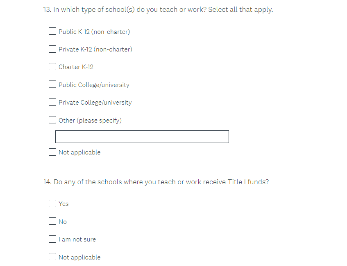
Task: Tick Not applicable checkbox for question 13
Action: tap(52, 152)
